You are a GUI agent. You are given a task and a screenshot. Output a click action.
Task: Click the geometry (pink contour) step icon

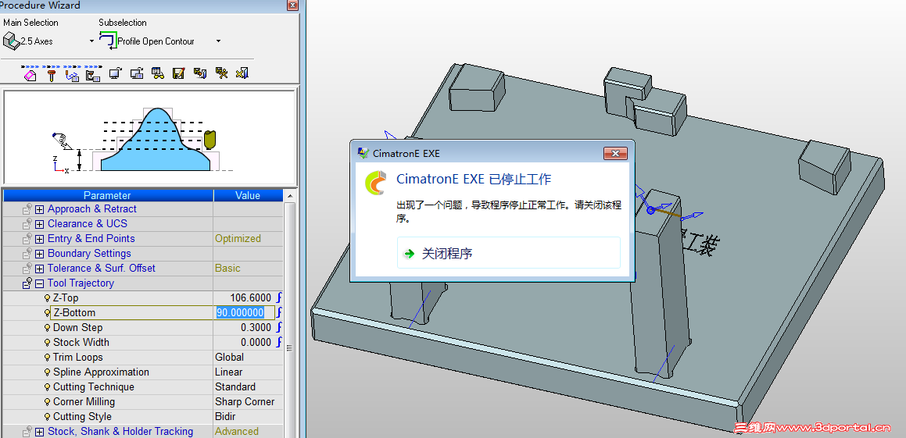coord(30,74)
